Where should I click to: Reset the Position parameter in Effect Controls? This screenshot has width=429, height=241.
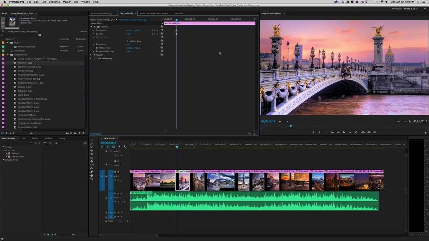[162, 30]
